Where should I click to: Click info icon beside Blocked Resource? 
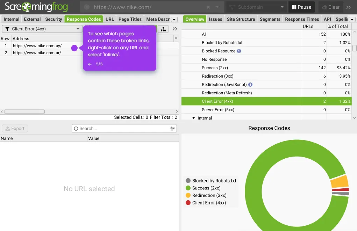click(x=239, y=51)
